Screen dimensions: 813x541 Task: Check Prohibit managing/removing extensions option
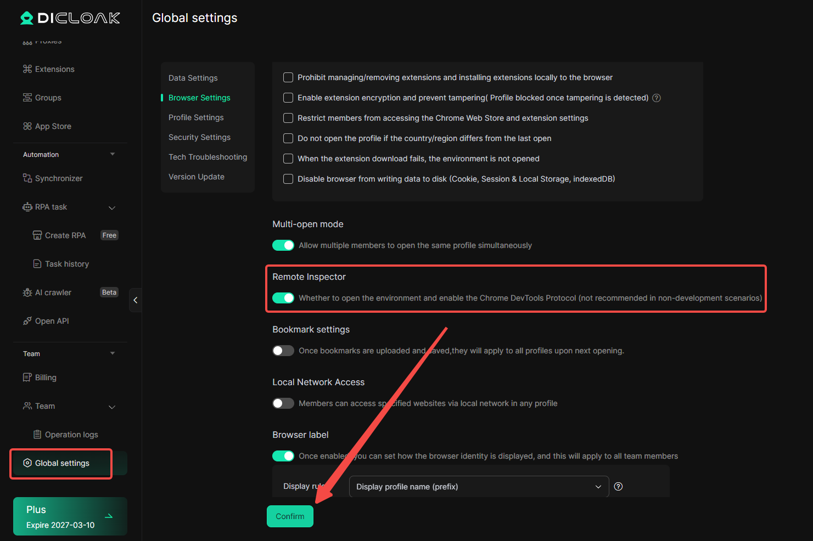point(288,77)
